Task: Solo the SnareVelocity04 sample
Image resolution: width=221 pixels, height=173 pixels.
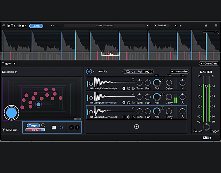Action: [162, 80]
